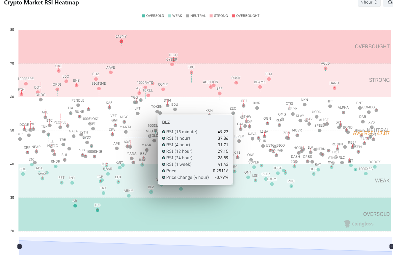
Task: Click the NKN data point
Action: [305, 105]
